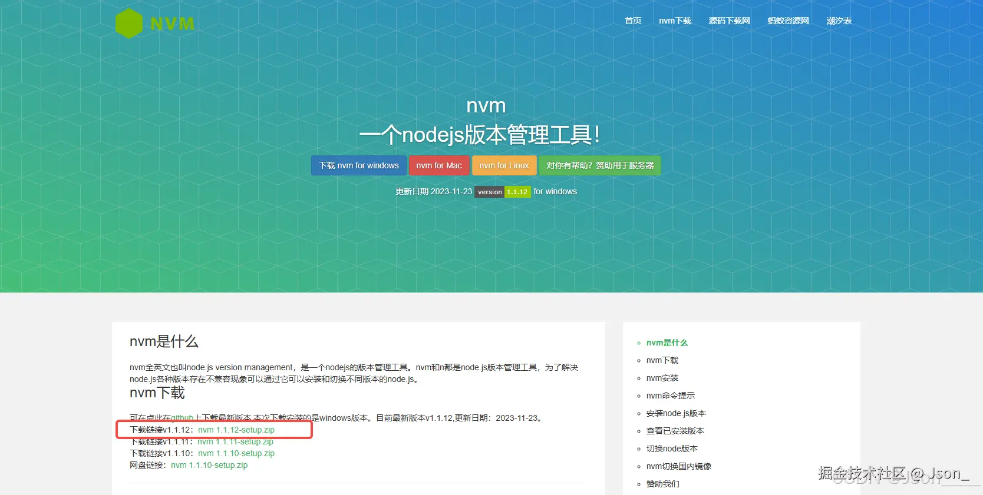Click the green hexagon NVM logo

pyautogui.click(x=155, y=24)
